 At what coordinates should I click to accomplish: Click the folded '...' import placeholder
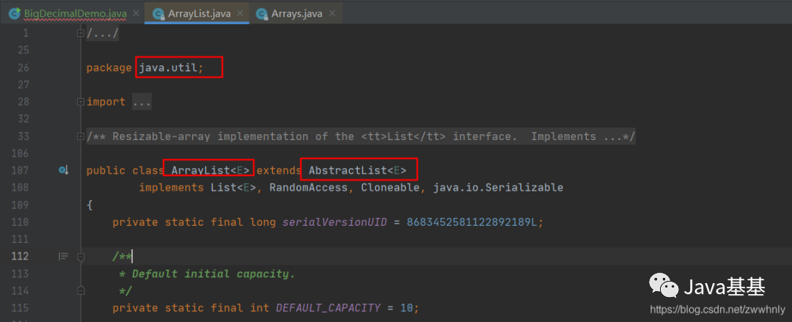point(142,102)
